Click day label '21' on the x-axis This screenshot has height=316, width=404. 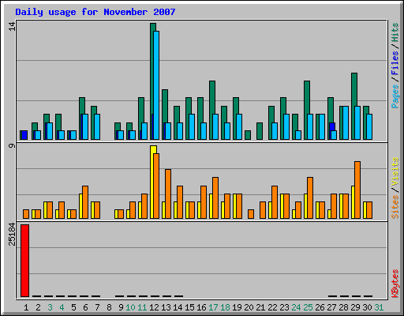260,307
